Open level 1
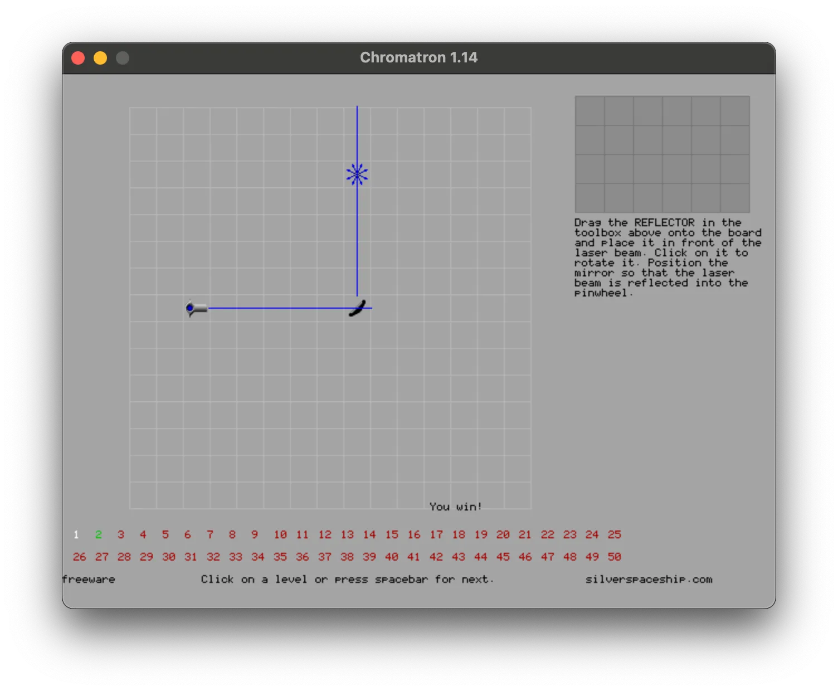 coord(76,535)
